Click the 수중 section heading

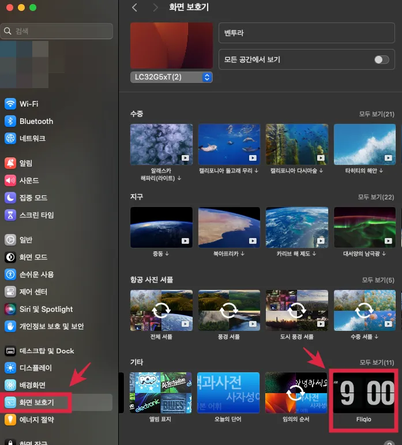137,114
